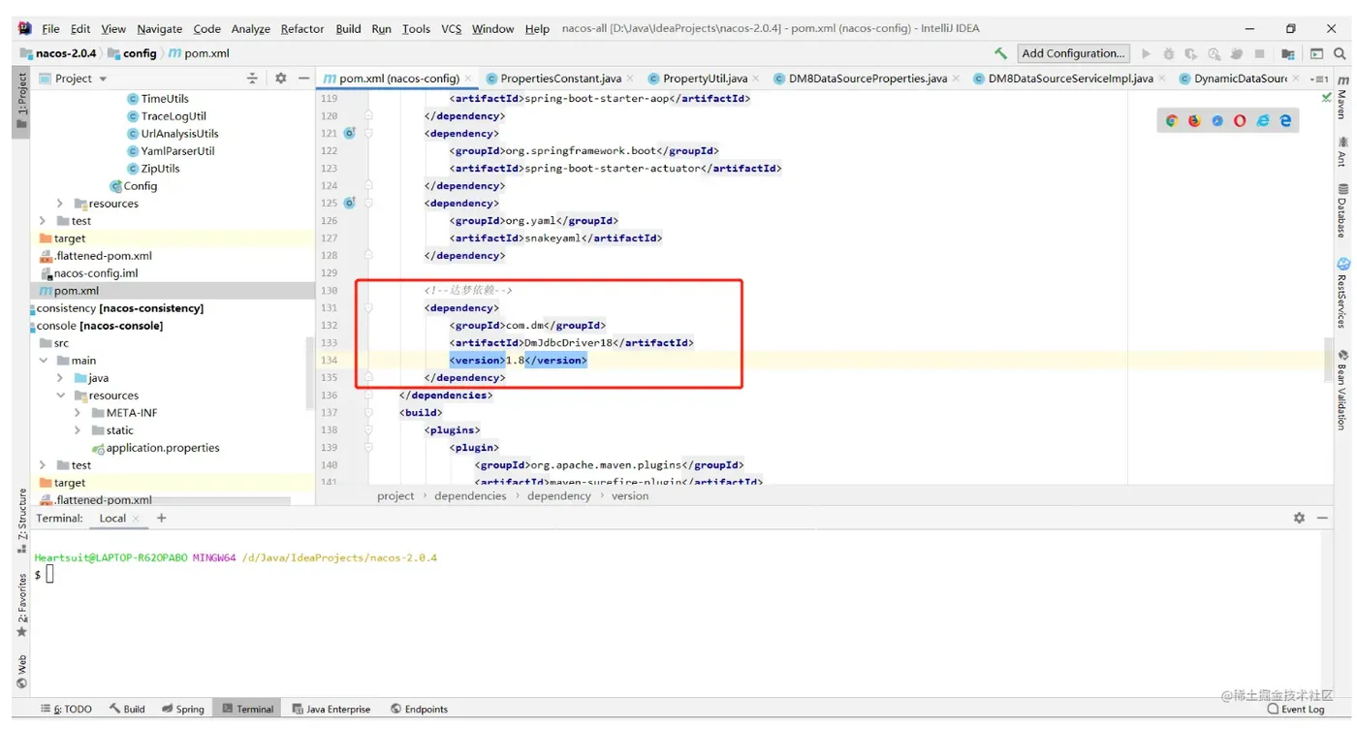Click the Run with Coverage icon
The height and width of the screenshot is (730, 1357).
click(1190, 54)
